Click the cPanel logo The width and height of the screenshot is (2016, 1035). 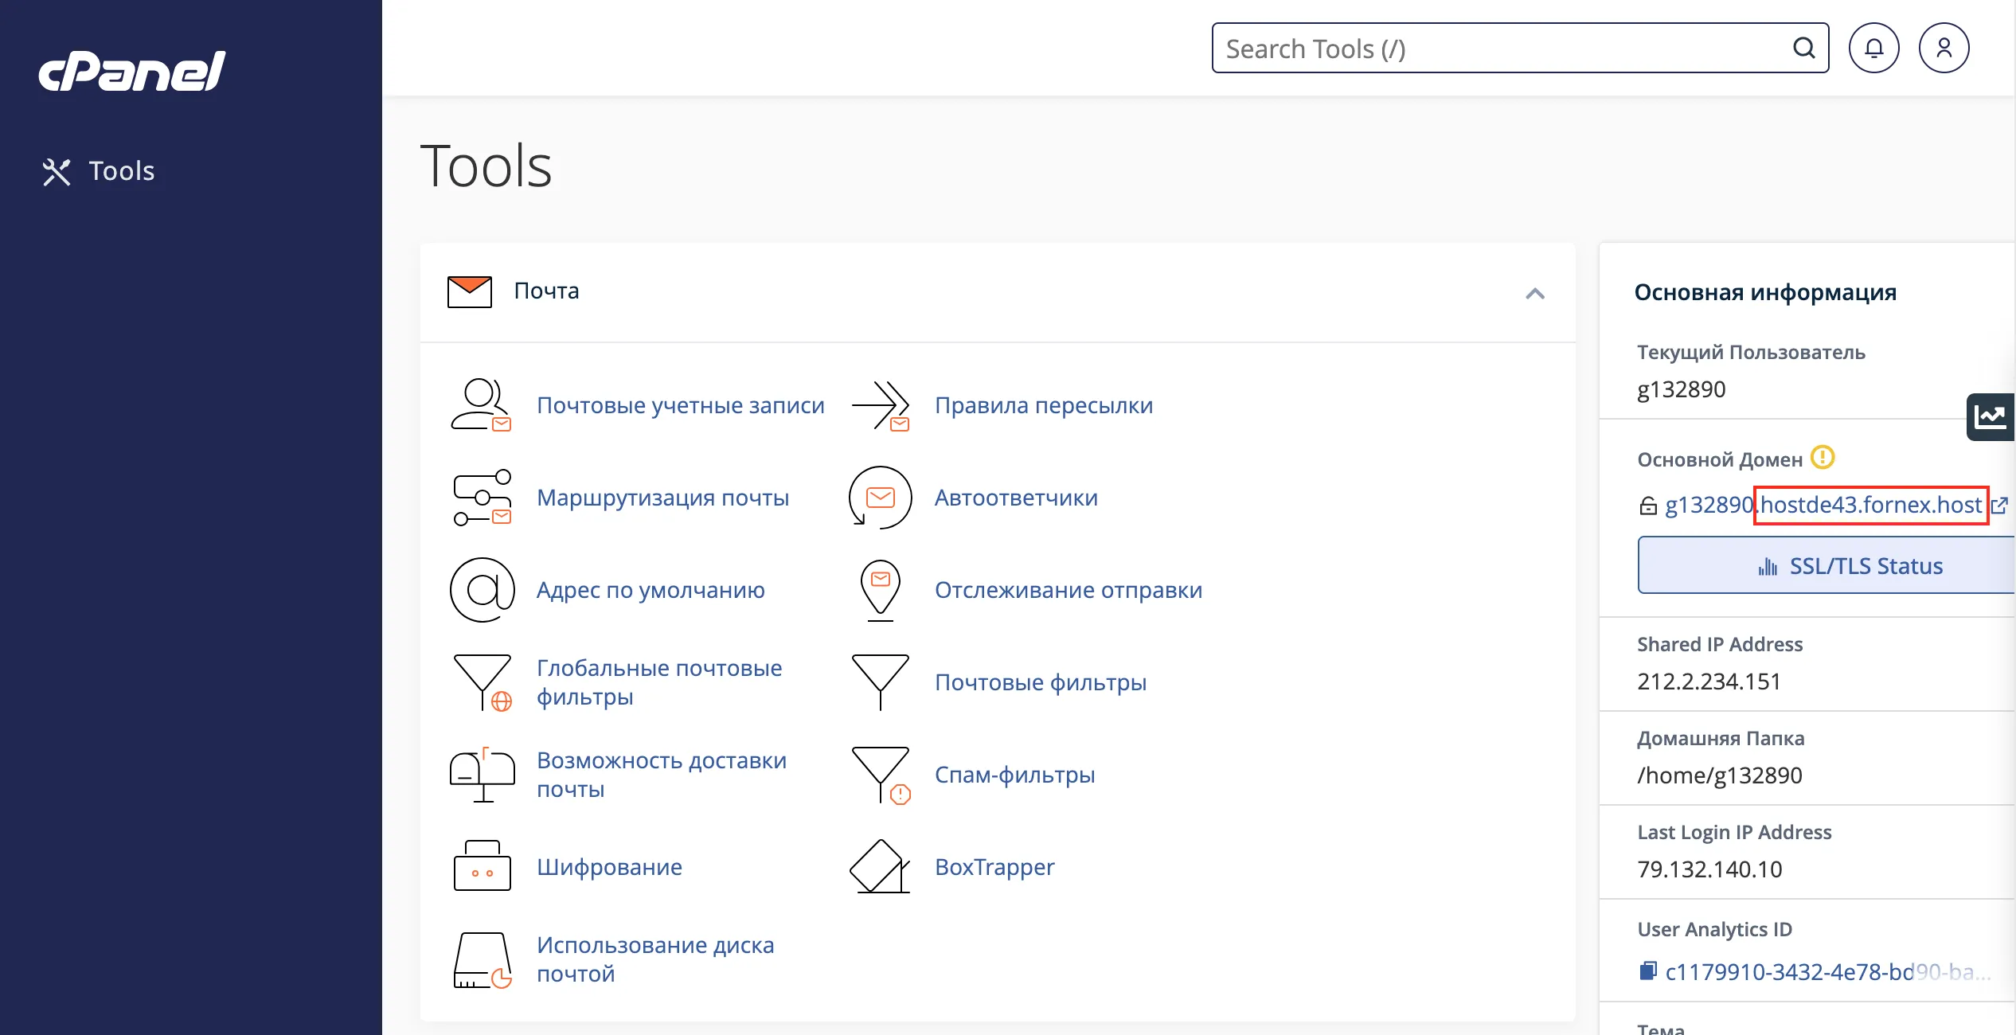[x=132, y=72]
